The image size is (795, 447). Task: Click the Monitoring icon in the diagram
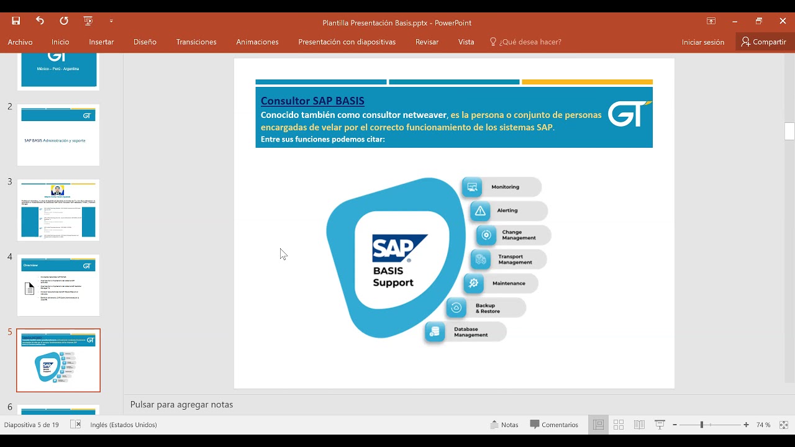coord(473,186)
